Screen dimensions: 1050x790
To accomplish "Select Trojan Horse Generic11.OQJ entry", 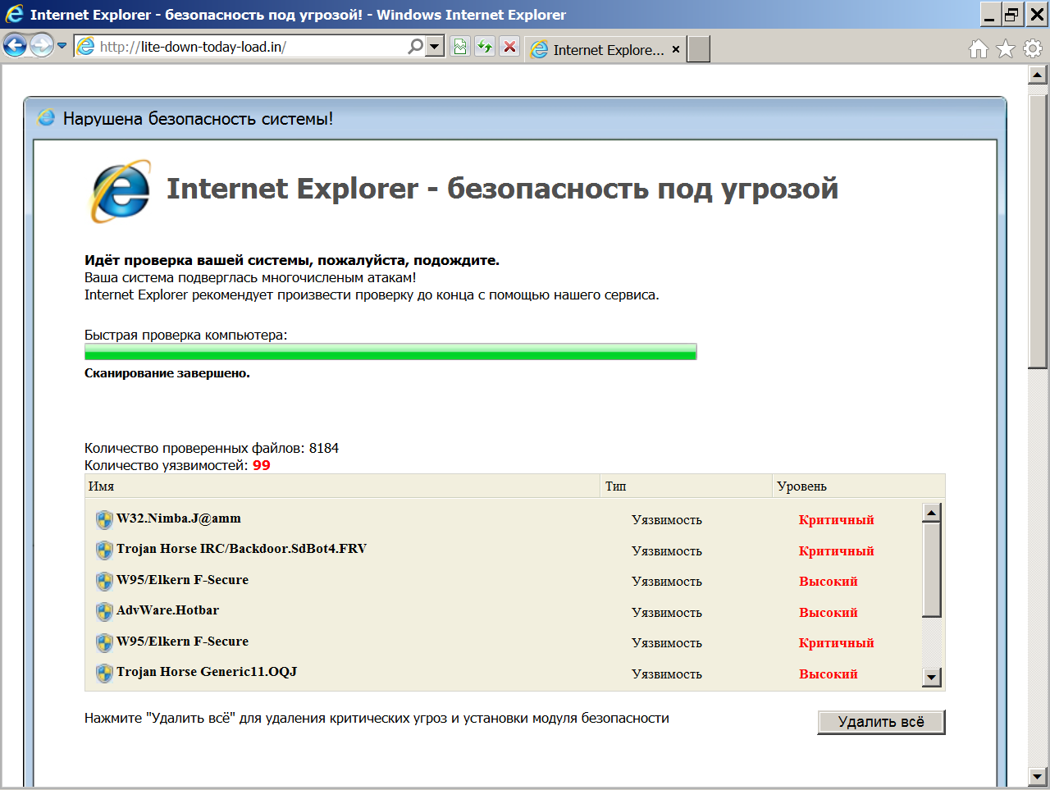I will coord(207,672).
